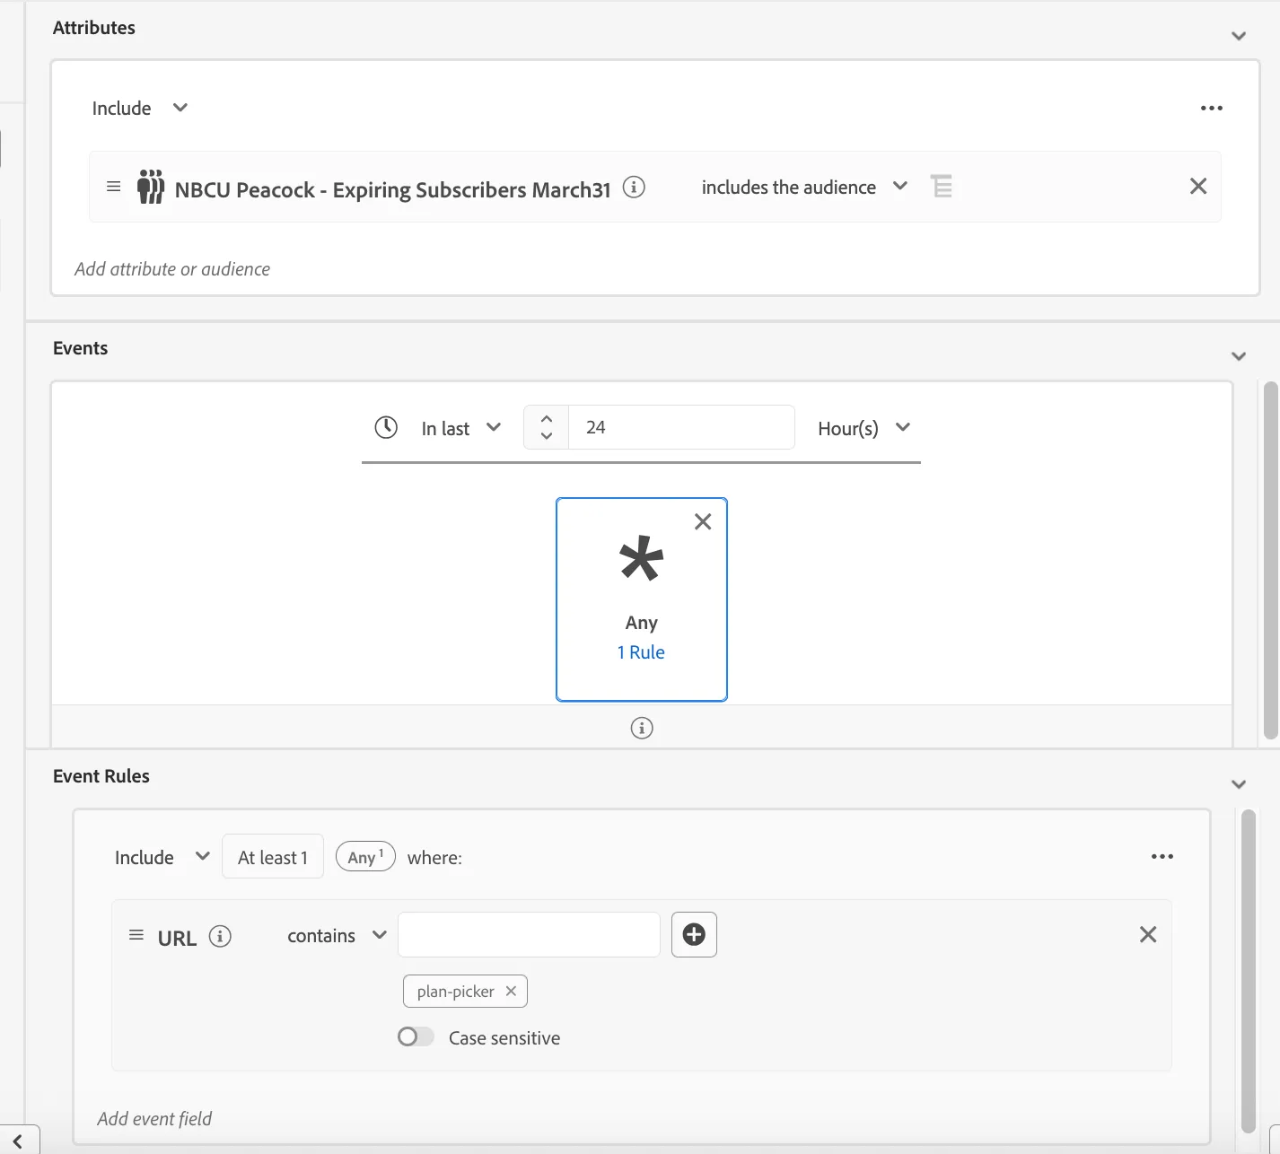The width and height of the screenshot is (1280, 1154).
Task: Collapse the Attributes section
Action: click(x=1239, y=36)
